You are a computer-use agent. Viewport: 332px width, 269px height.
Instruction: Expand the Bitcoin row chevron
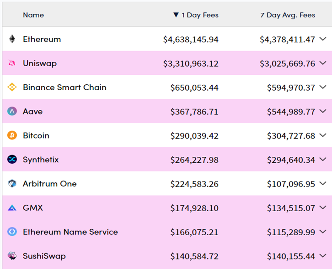coord(323,135)
